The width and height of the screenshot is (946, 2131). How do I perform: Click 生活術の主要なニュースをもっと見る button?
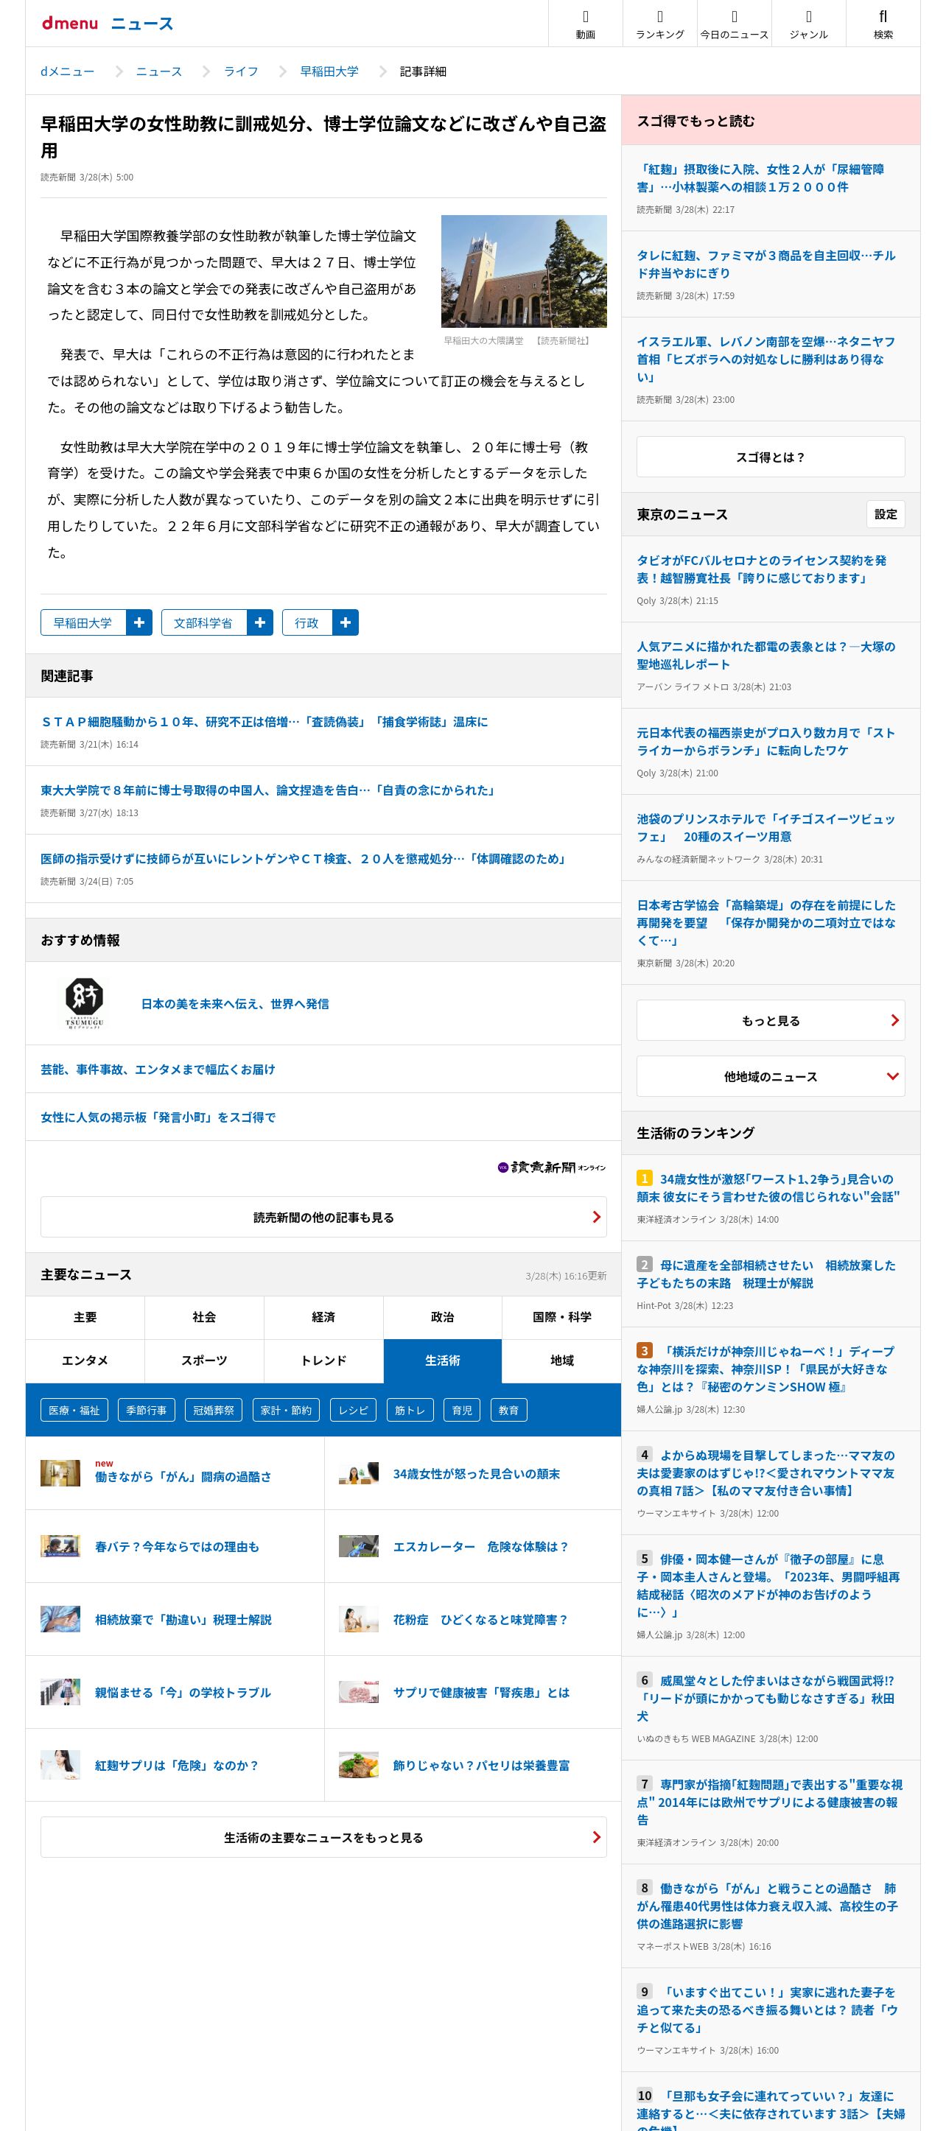click(323, 1837)
